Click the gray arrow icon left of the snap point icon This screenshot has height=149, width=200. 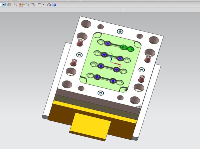tap(16, 4)
